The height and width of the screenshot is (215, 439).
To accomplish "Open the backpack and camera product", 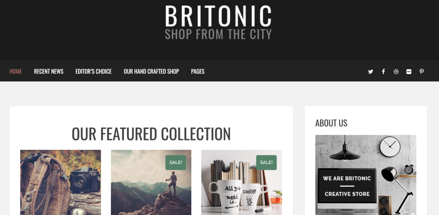I will (x=61, y=182).
